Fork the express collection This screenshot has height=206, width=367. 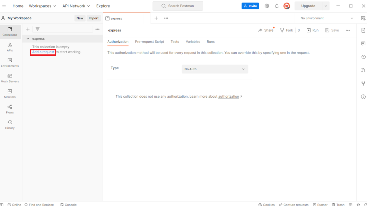[287, 30]
